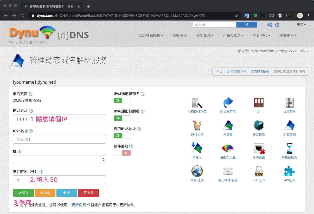This screenshot has width=314, height=214.
Task: Open the 组 dropdown selector
Action: pos(59,159)
